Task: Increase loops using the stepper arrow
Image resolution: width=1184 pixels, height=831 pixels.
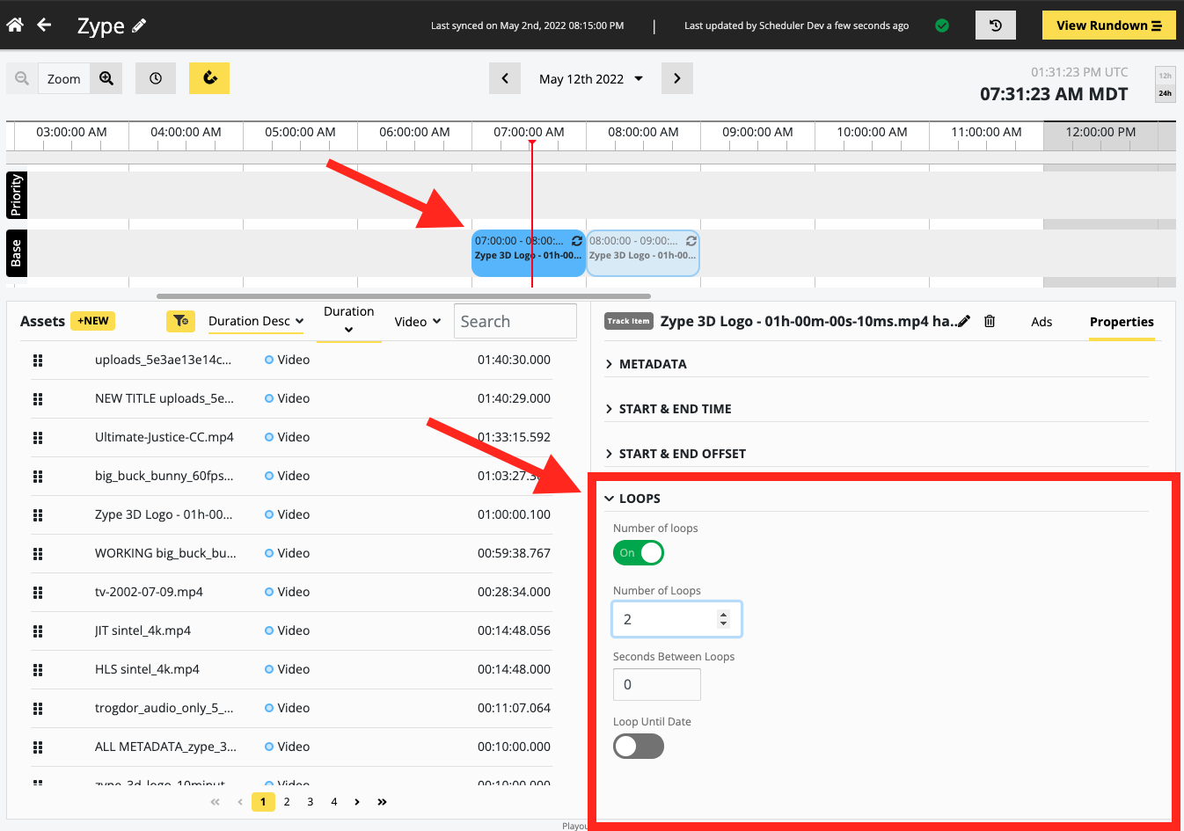Action: tap(723, 615)
